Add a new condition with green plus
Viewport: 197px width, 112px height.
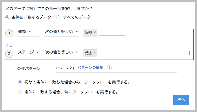[x=189, y=53]
